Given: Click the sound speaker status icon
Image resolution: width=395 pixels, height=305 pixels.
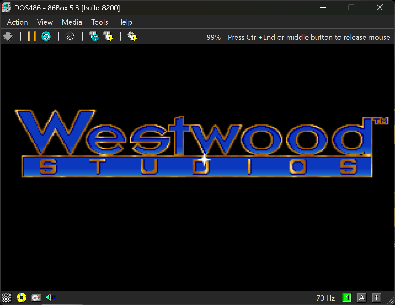Looking at the screenshot, I should coord(51,298).
